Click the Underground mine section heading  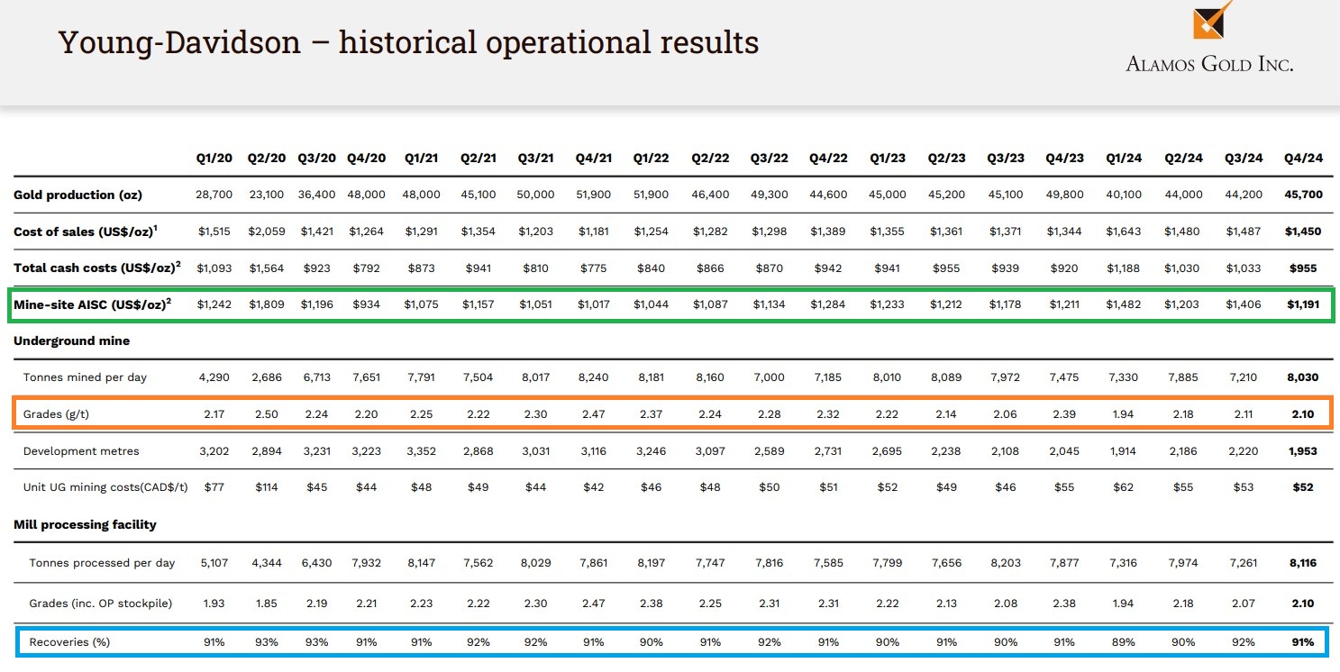click(72, 341)
